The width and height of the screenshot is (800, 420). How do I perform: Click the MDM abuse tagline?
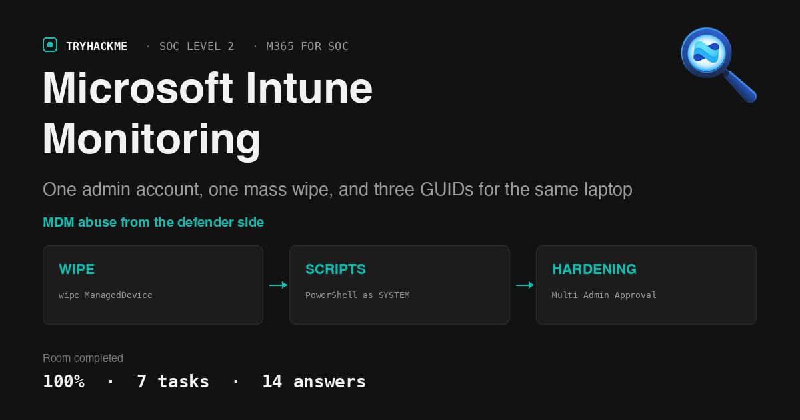pos(153,222)
